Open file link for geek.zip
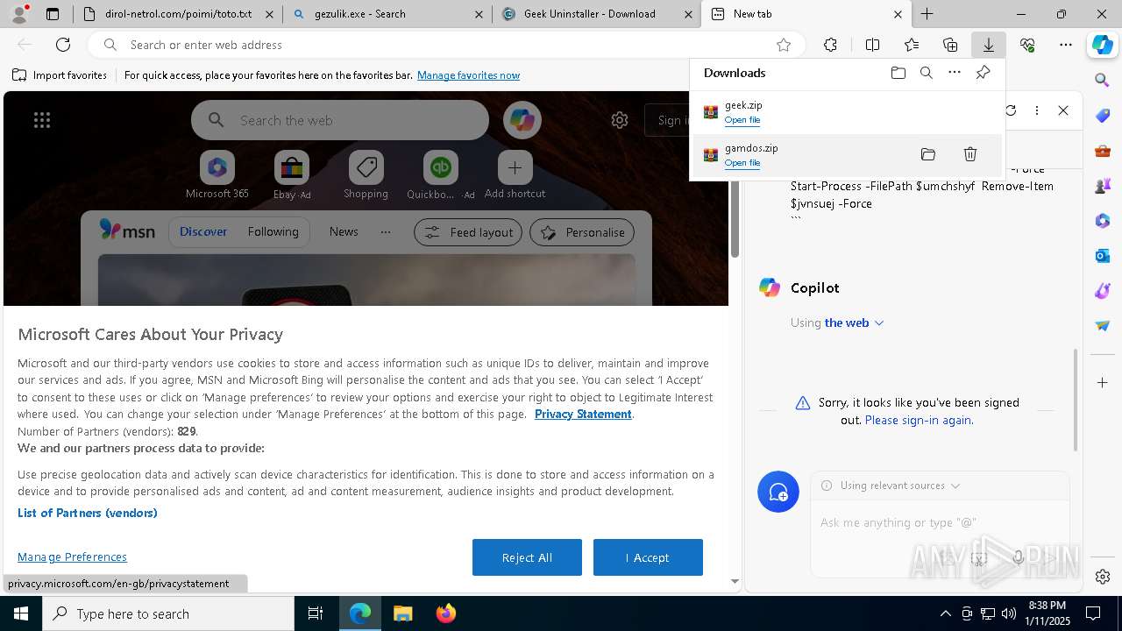The image size is (1122, 631). click(742, 120)
